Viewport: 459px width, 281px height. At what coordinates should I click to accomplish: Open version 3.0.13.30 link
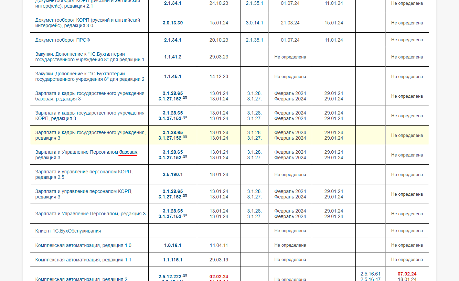pyautogui.click(x=173, y=23)
